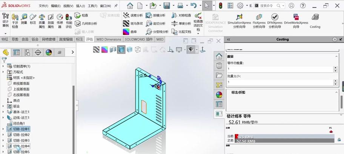
Task: Select 前视基准面 plane in tree
Action: tap(21, 83)
